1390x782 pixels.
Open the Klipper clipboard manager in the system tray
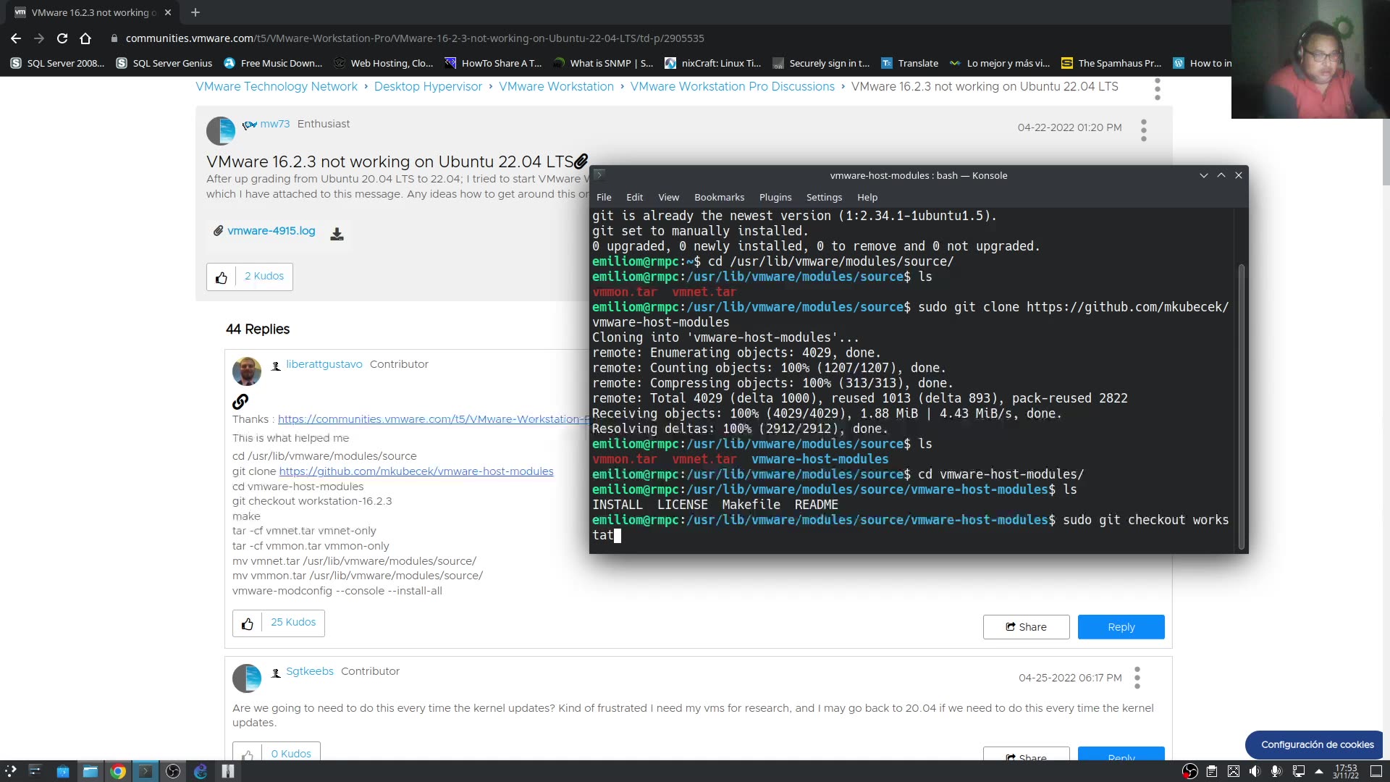1212,772
